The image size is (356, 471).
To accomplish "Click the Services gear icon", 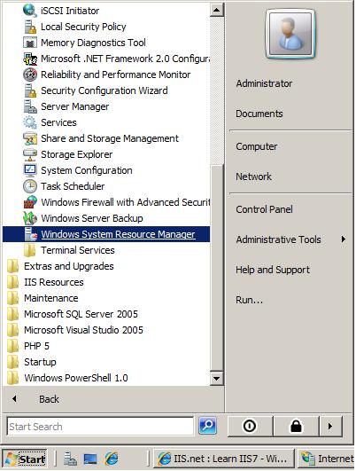I will point(30,122).
